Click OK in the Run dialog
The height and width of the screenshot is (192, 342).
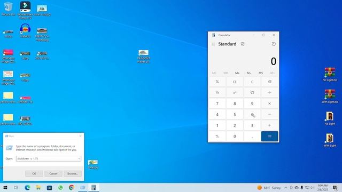[x=34, y=173]
